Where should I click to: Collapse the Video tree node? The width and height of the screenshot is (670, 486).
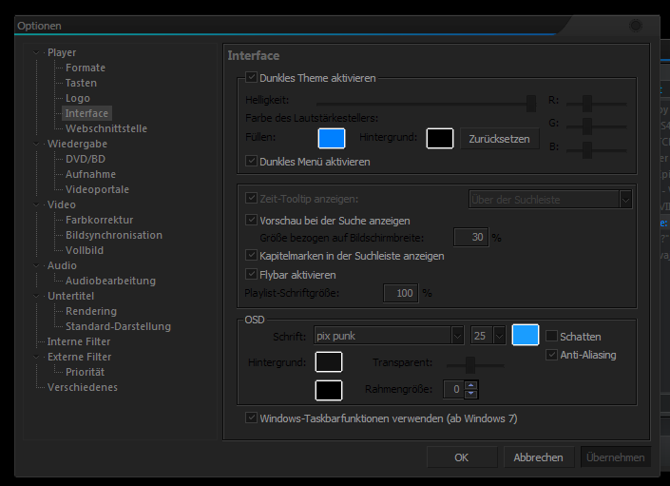36,204
